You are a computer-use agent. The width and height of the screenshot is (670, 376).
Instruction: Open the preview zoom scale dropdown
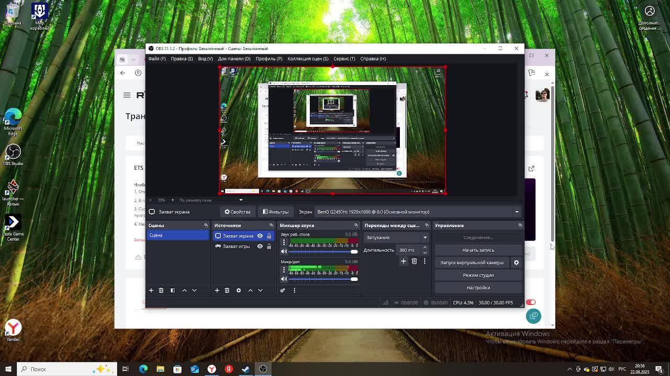pyautogui.click(x=241, y=200)
